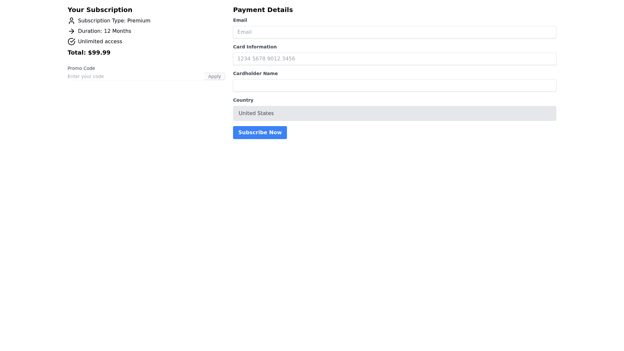This screenshot has height=351, width=624.
Task: Click the Payment Details heading
Action: pyautogui.click(x=263, y=10)
